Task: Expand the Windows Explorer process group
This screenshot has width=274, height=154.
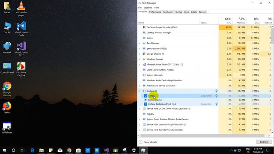Action: point(140,59)
